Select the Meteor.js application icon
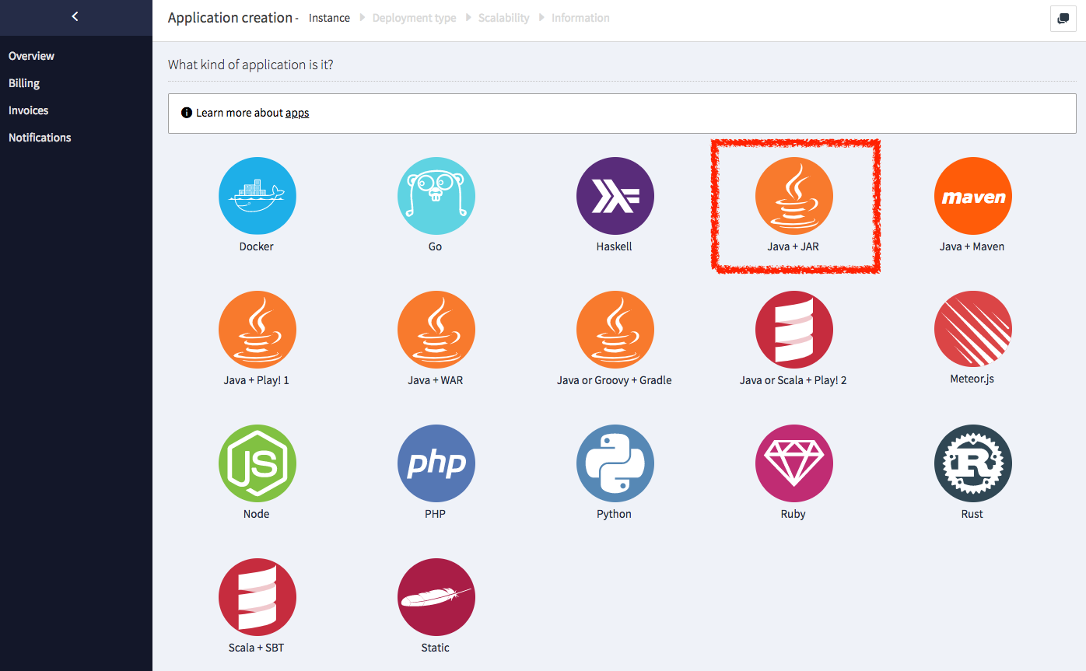The width and height of the screenshot is (1086, 671). (972, 330)
